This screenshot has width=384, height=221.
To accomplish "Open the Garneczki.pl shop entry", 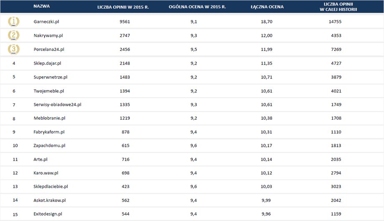I will click(x=46, y=22).
